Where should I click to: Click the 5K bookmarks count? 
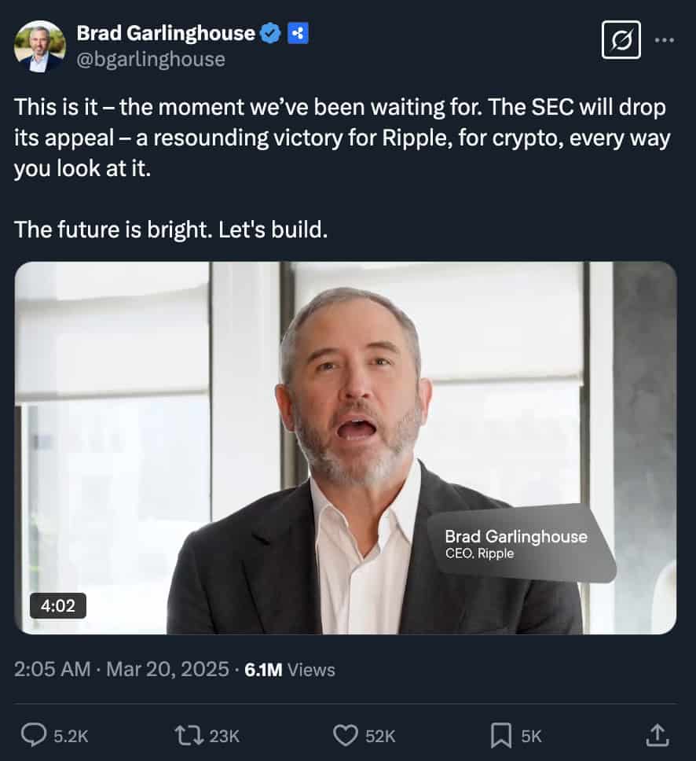pos(532,736)
